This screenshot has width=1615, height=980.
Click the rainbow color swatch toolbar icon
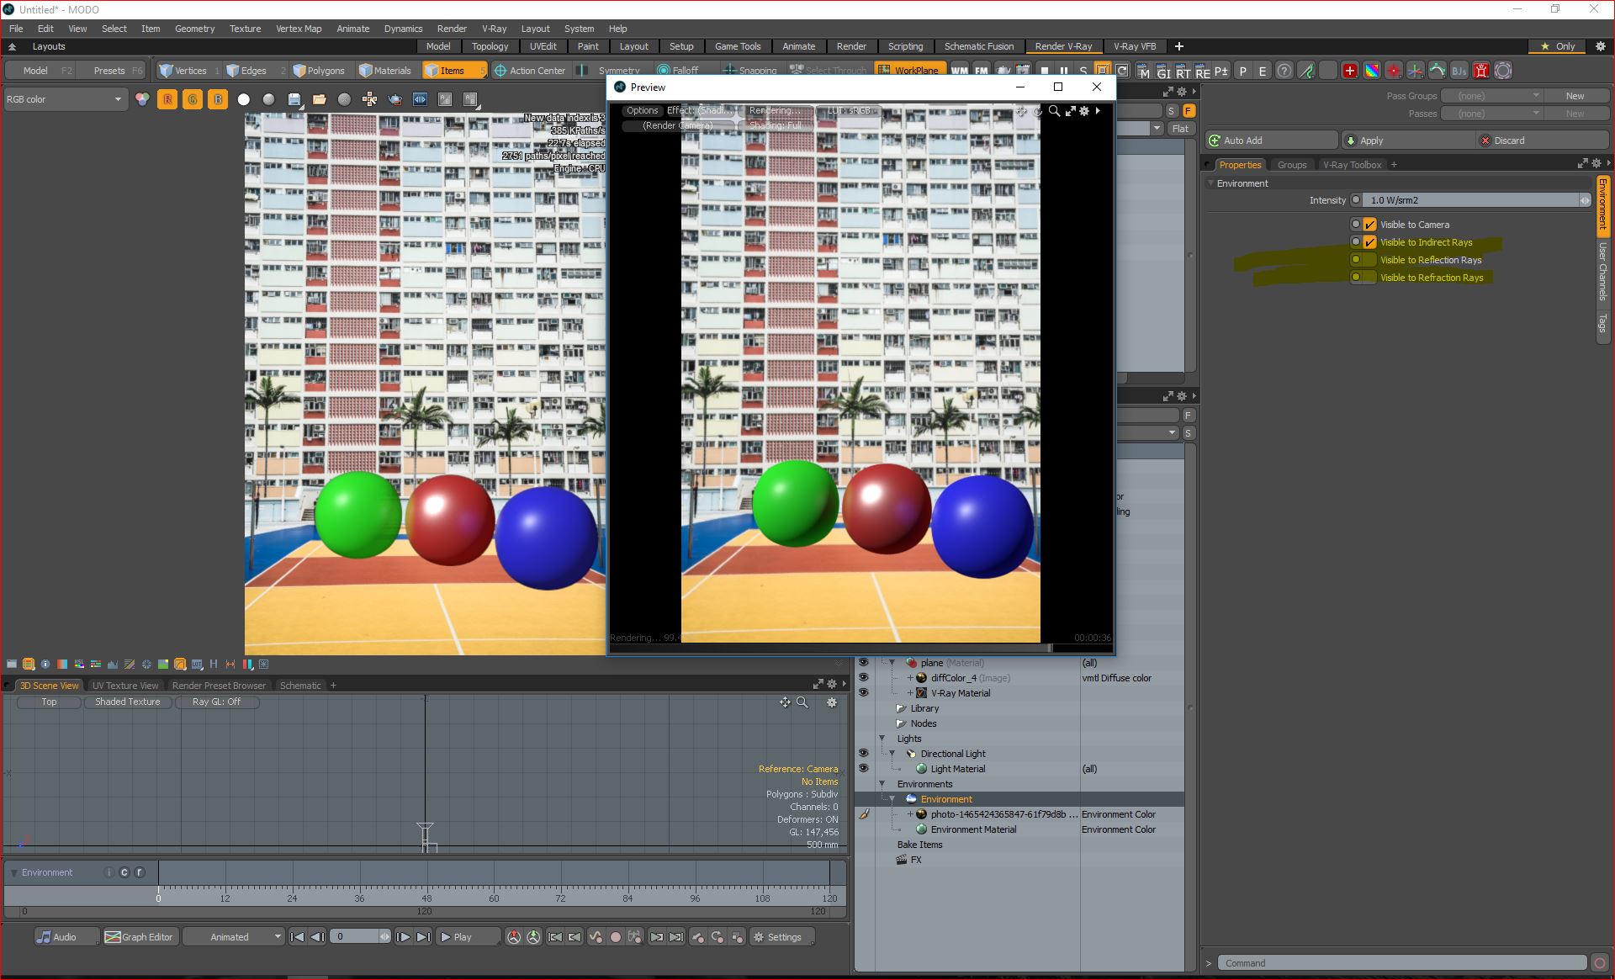1372,71
